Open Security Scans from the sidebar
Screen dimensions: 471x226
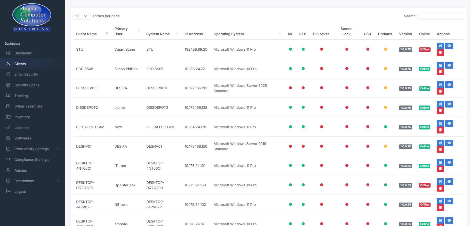point(26,85)
